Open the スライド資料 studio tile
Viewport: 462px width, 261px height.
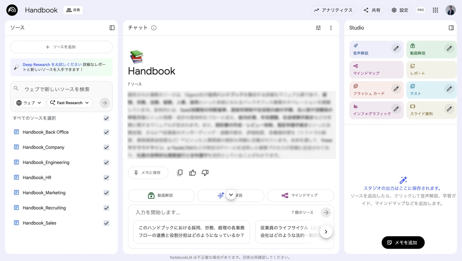[x=431, y=110]
